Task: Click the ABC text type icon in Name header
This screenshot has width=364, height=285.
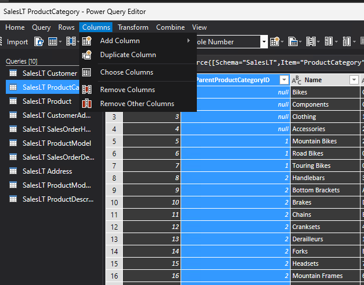Action: (x=296, y=80)
